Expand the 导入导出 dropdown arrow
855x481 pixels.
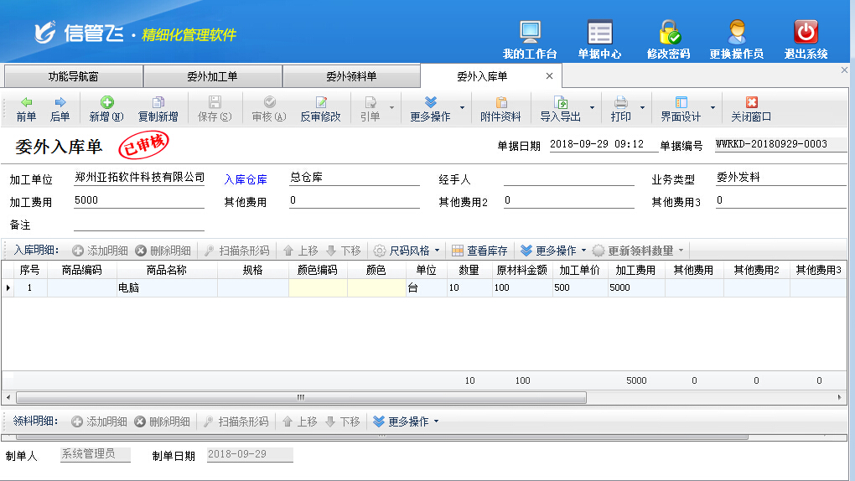click(x=592, y=108)
